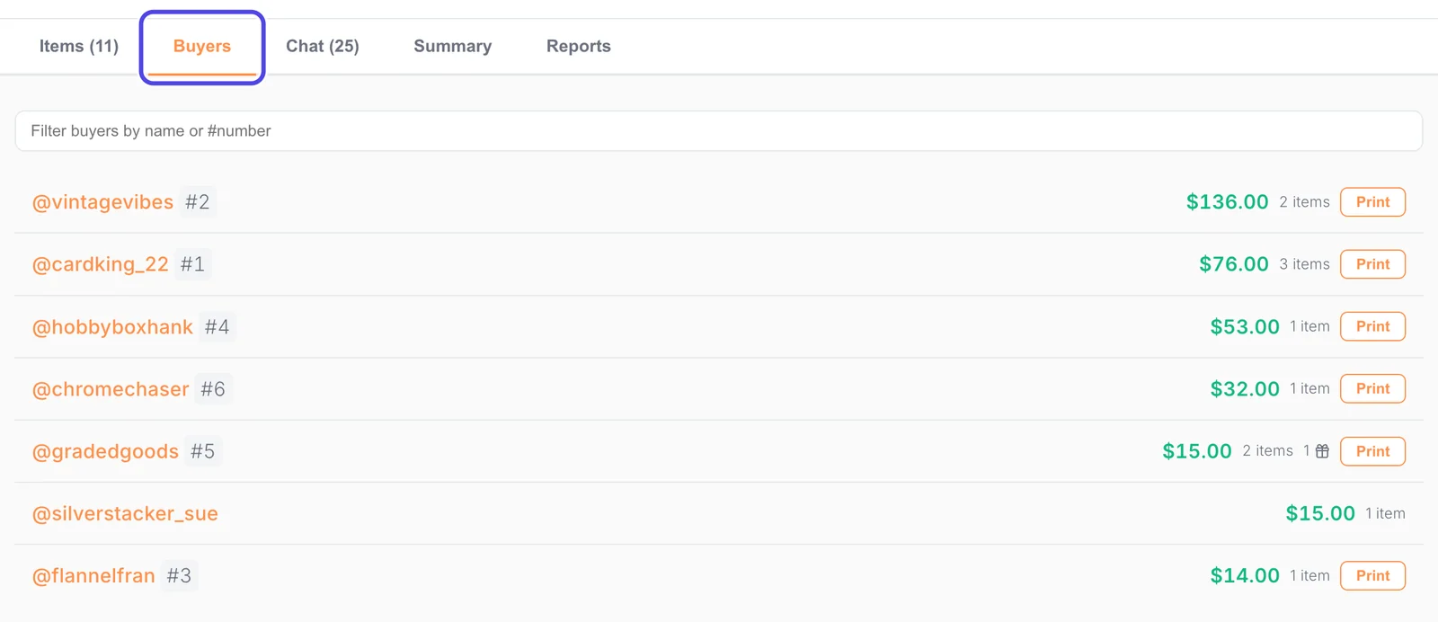Open buyer @vintagevibes profile link
The height and width of the screenshot is (622, 1438).
coord(102,202)
